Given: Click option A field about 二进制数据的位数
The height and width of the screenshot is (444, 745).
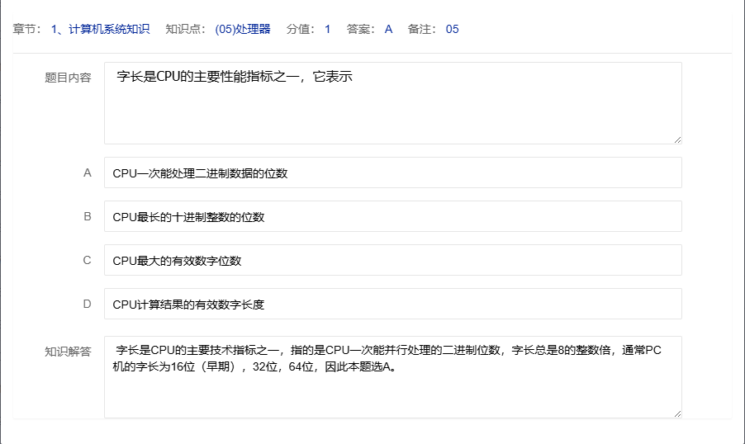Looking at the screenshot, I should (x=392, y=173).
